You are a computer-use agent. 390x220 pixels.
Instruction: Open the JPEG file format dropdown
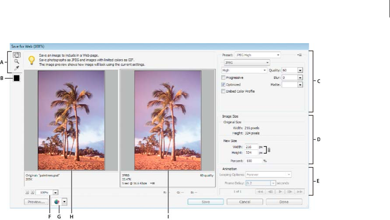(247, 62)
